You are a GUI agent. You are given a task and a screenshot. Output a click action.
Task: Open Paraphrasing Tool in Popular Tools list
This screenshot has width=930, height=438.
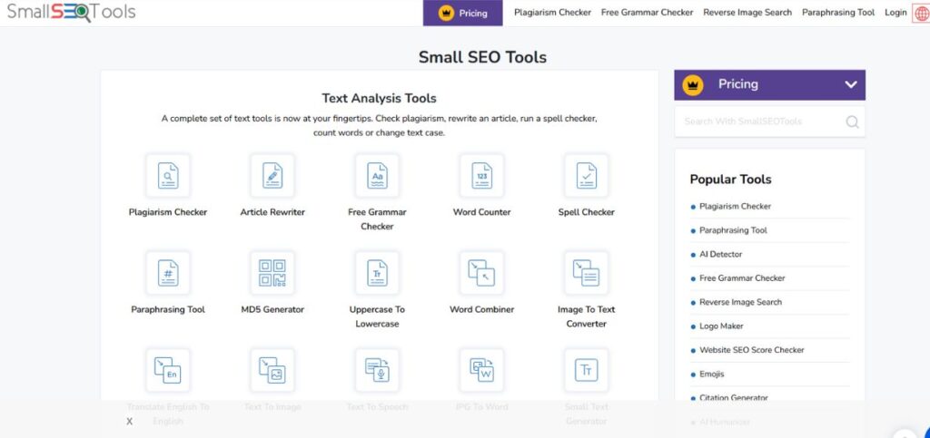coord(733,230)
